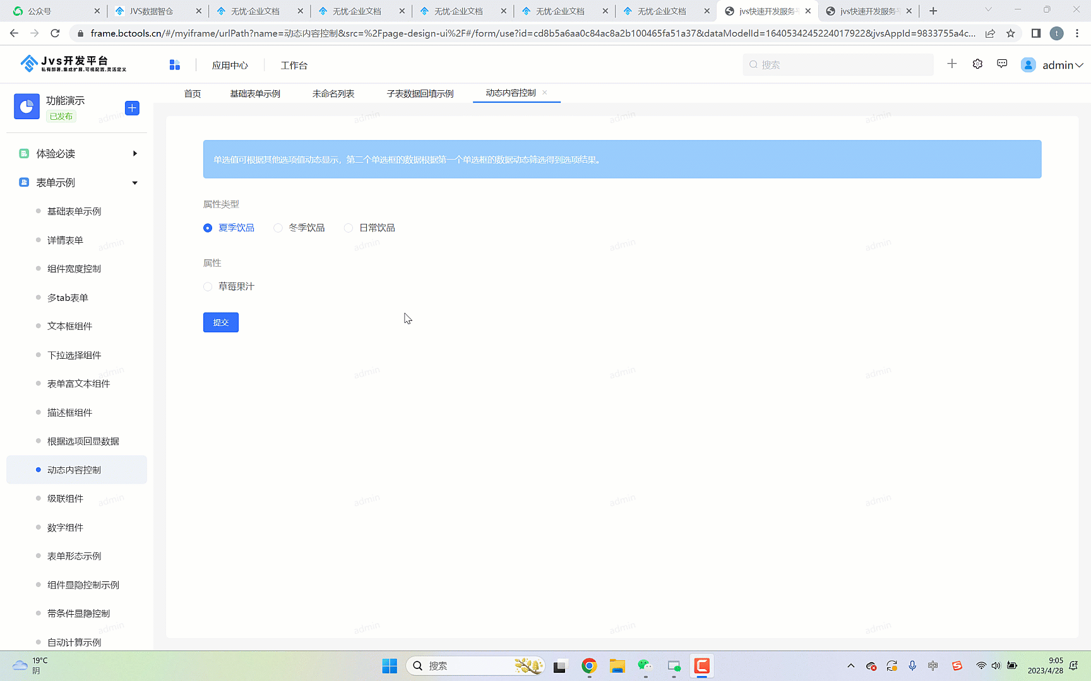Click the header 搜索 search field
1091x681 pixels.
(838, 64)
